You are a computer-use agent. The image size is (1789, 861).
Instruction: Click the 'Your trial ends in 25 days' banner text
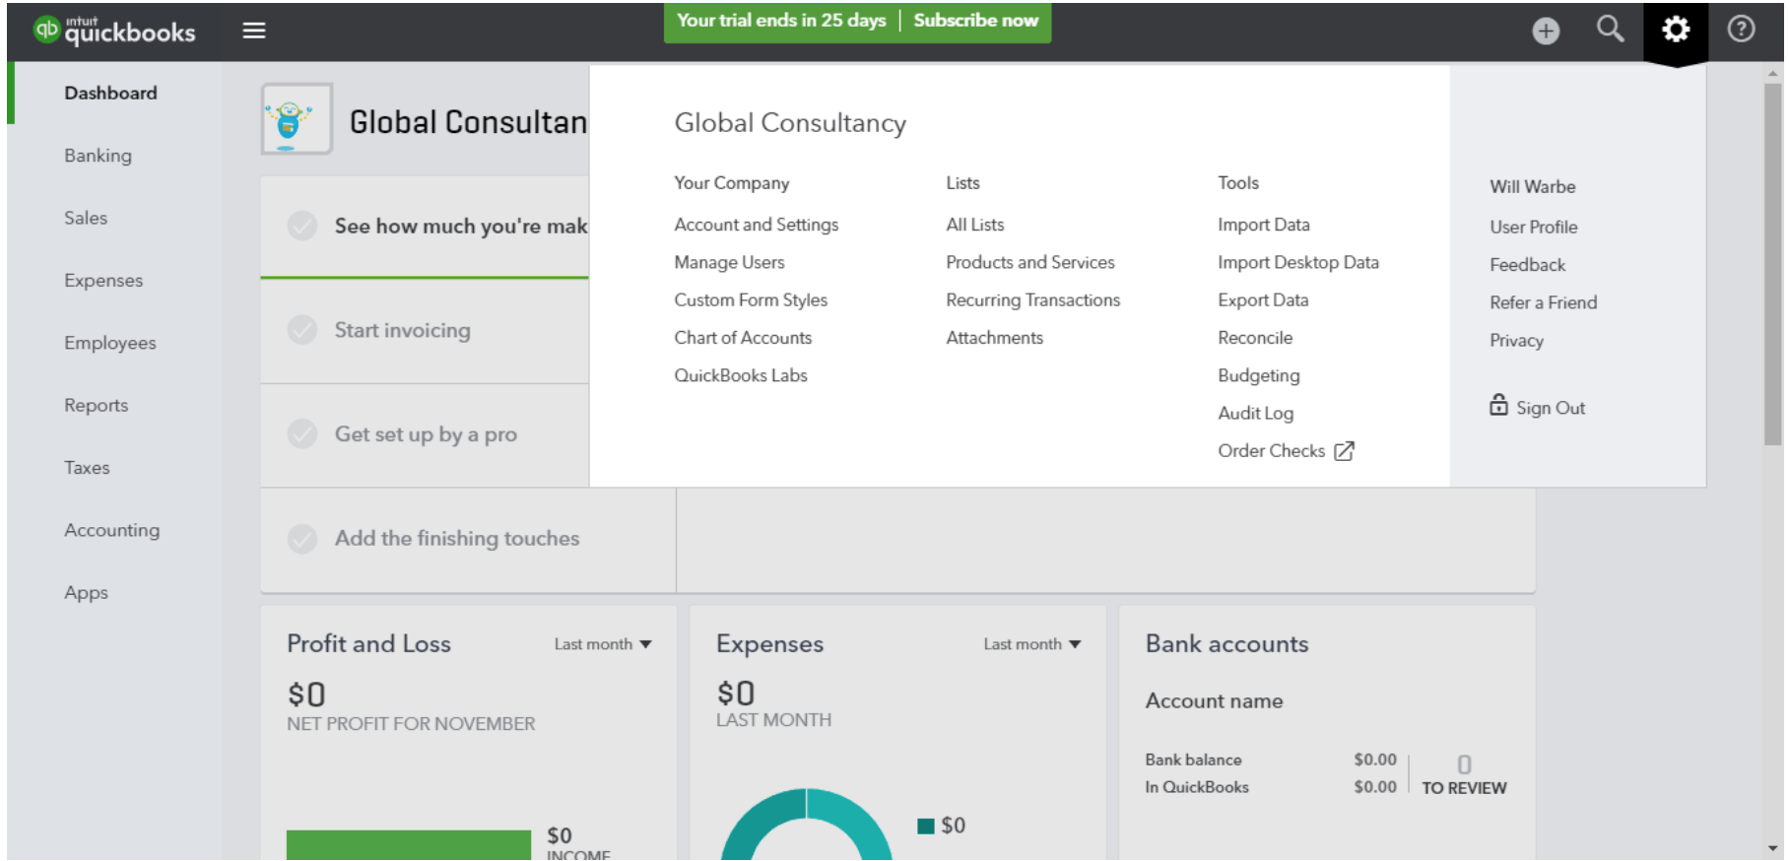[x=781, y=21]
